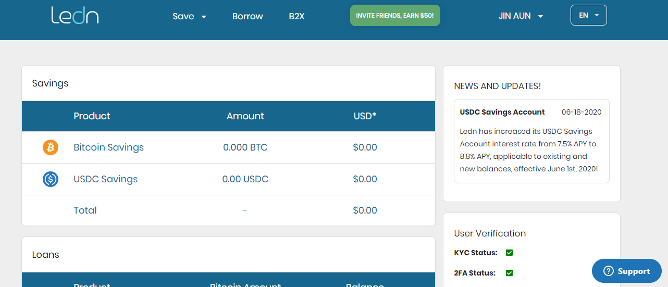This screenshot has width=668, height=287.
Task: Click the 2FA Status checkbox
Action: pos(510,273)
